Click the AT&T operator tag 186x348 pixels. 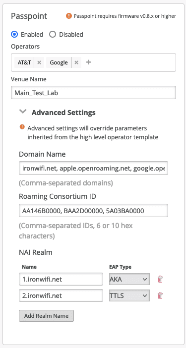tap(24, 62)
